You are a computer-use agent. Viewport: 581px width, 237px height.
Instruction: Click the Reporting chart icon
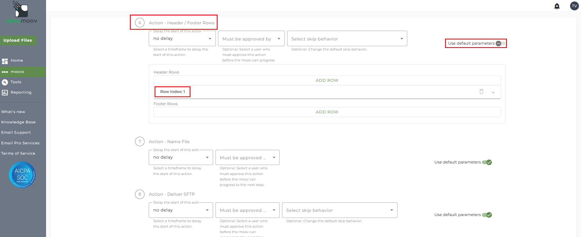pos(5,93)
